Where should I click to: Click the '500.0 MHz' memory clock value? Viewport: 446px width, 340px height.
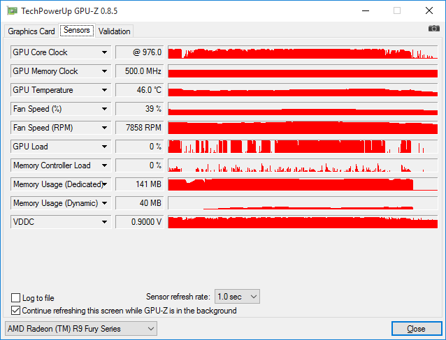click(x=140, y=71)
